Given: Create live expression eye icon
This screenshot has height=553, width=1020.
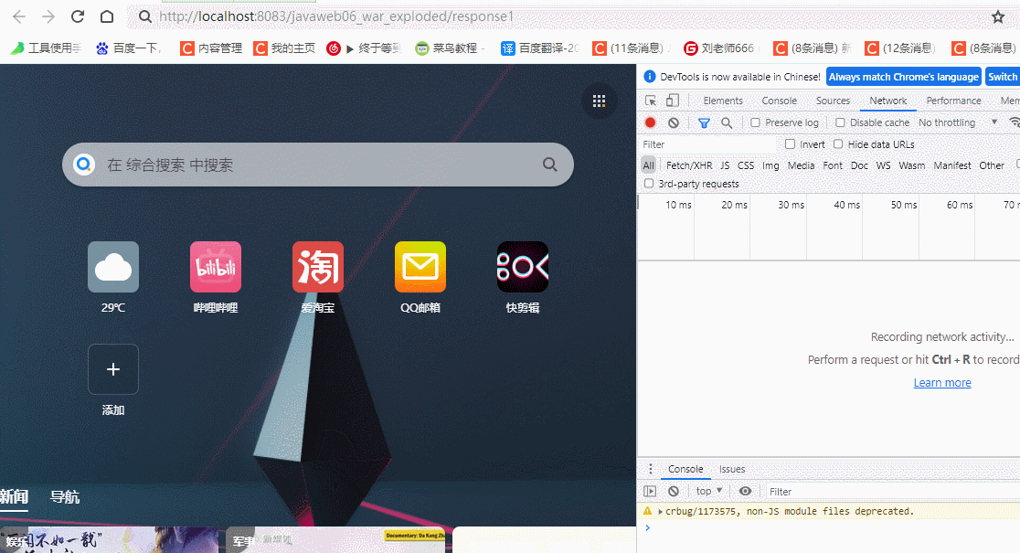Looking at the screenshot, I should [x=746, y=491].
